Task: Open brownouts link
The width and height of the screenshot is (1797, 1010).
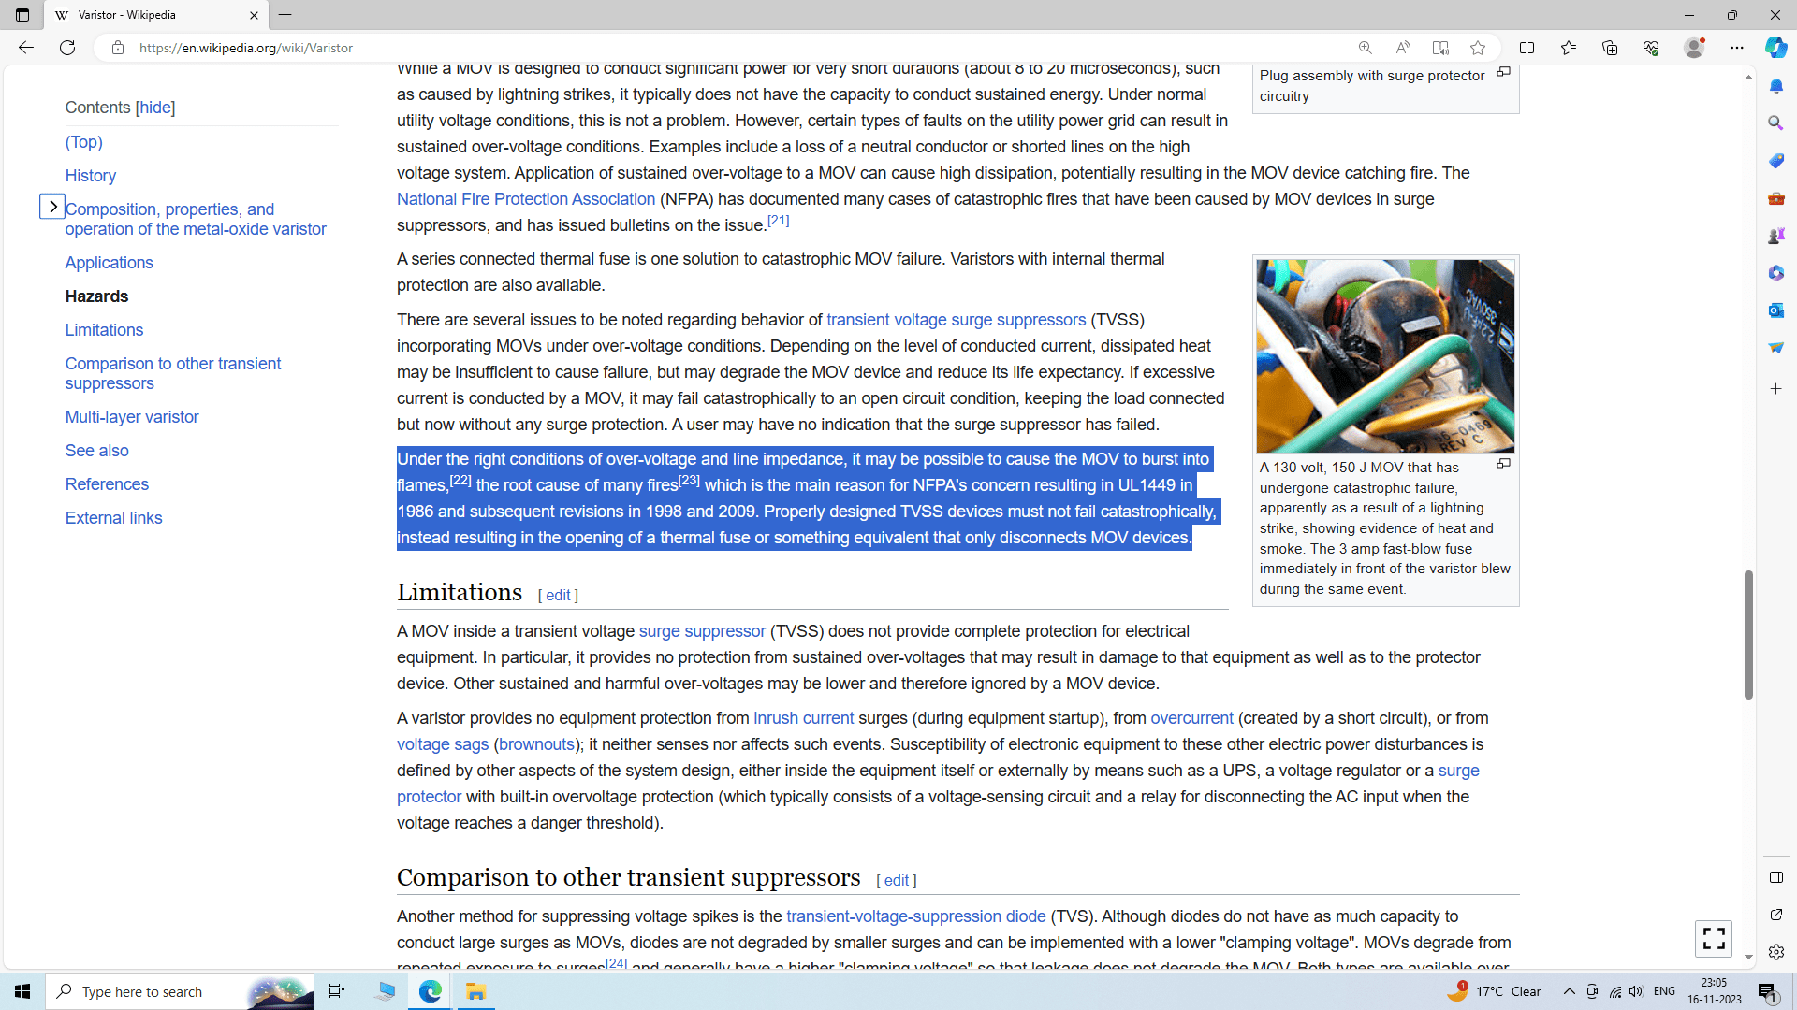Action: pos(536,744)
